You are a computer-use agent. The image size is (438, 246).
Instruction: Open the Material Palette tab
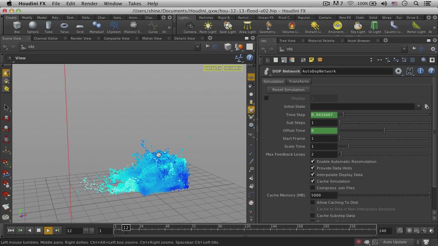tap(321, 41)
